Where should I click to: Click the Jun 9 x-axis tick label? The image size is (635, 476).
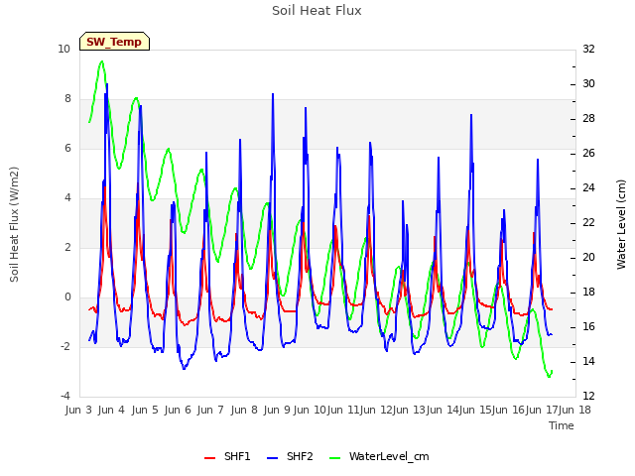pos(277,410)
